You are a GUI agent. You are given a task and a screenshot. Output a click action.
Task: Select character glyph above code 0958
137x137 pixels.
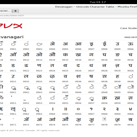point(104,98)
